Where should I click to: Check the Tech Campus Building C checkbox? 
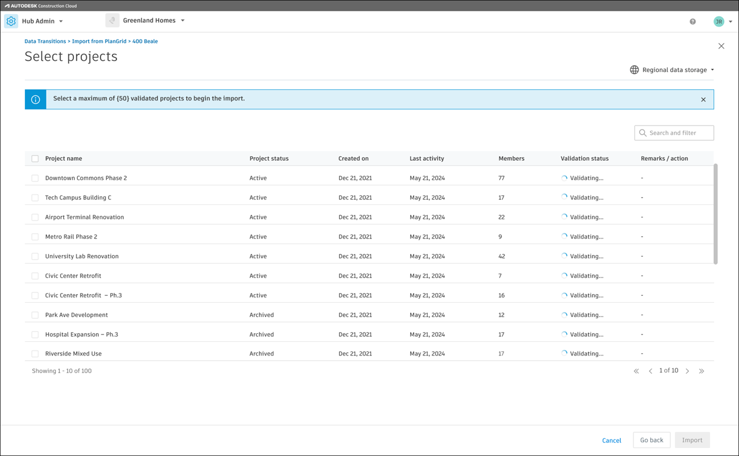coord(35,198)
